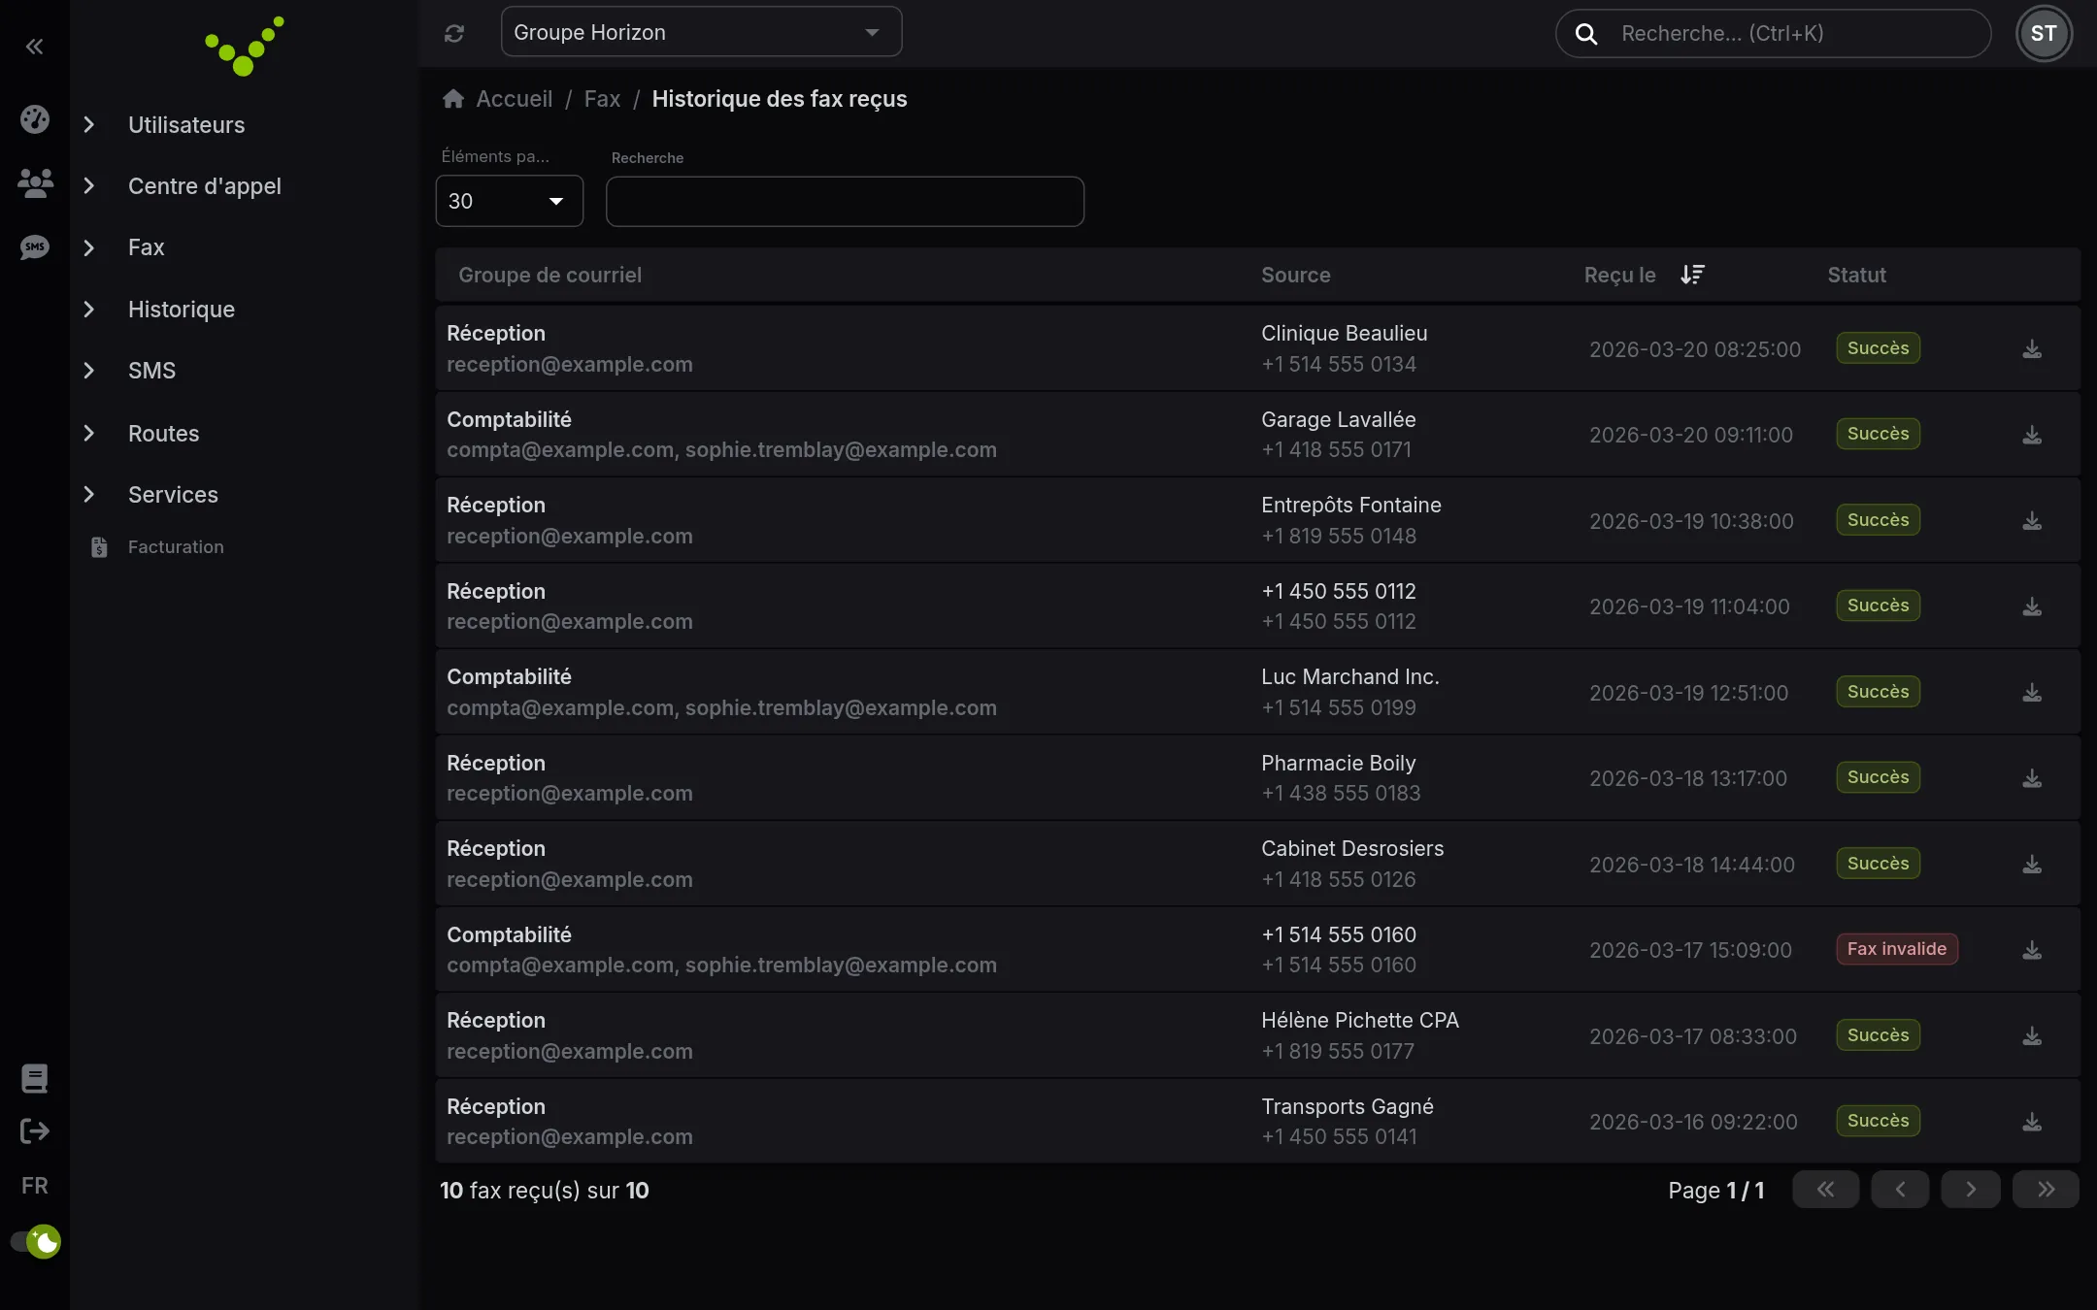The width and height of the screenshot is (2097, 1310).
Task: Toggle dark mode switch
Action: tap(36, 1241)
